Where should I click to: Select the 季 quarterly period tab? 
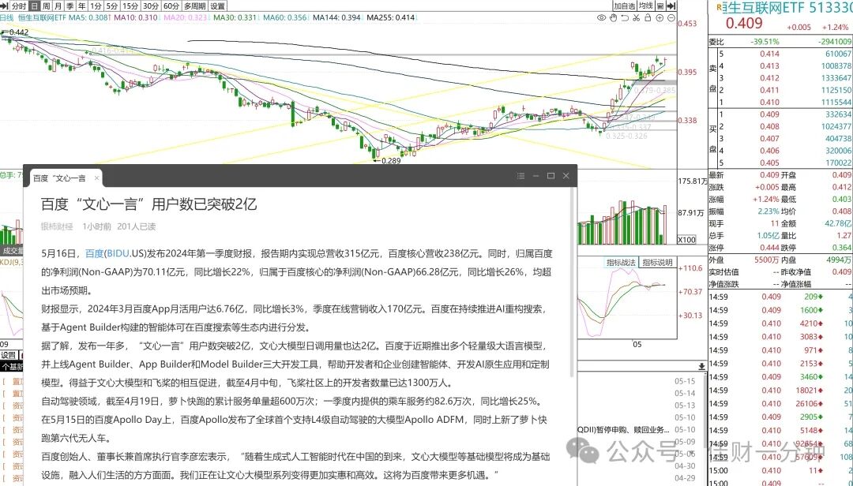(70, 6)
